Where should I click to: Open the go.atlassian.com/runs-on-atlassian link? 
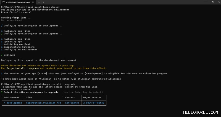point(91,79)
